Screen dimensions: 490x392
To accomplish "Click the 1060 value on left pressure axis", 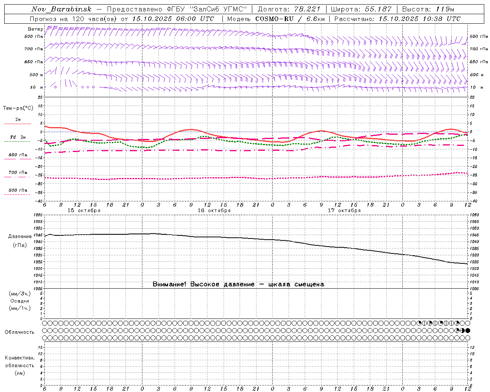I will (37, 215).
